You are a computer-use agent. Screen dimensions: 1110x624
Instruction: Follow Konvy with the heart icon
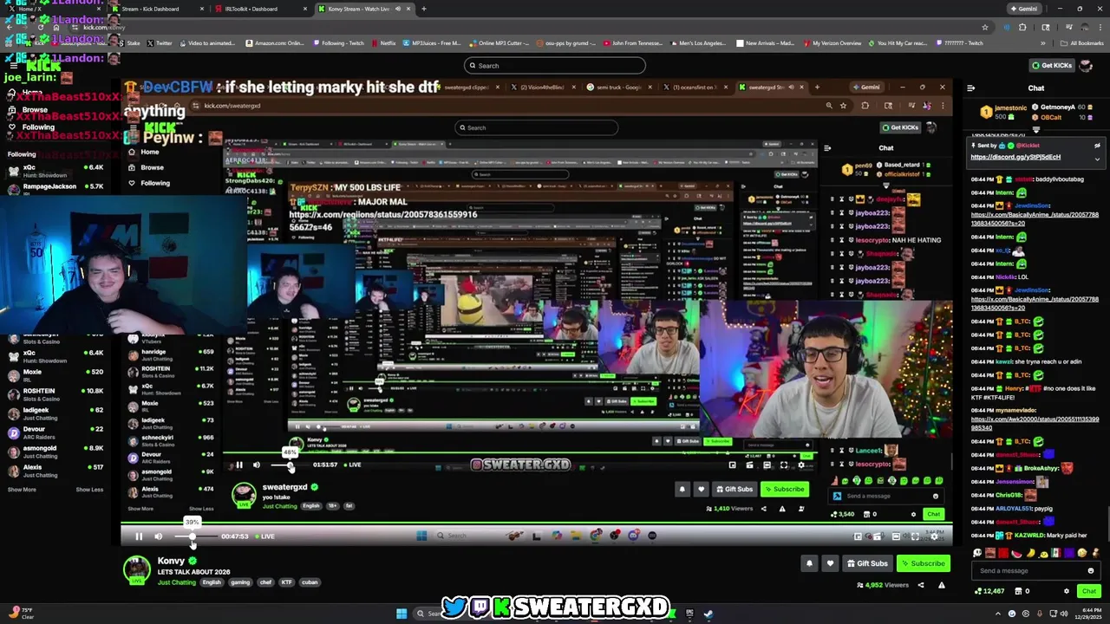click(830, 563)
